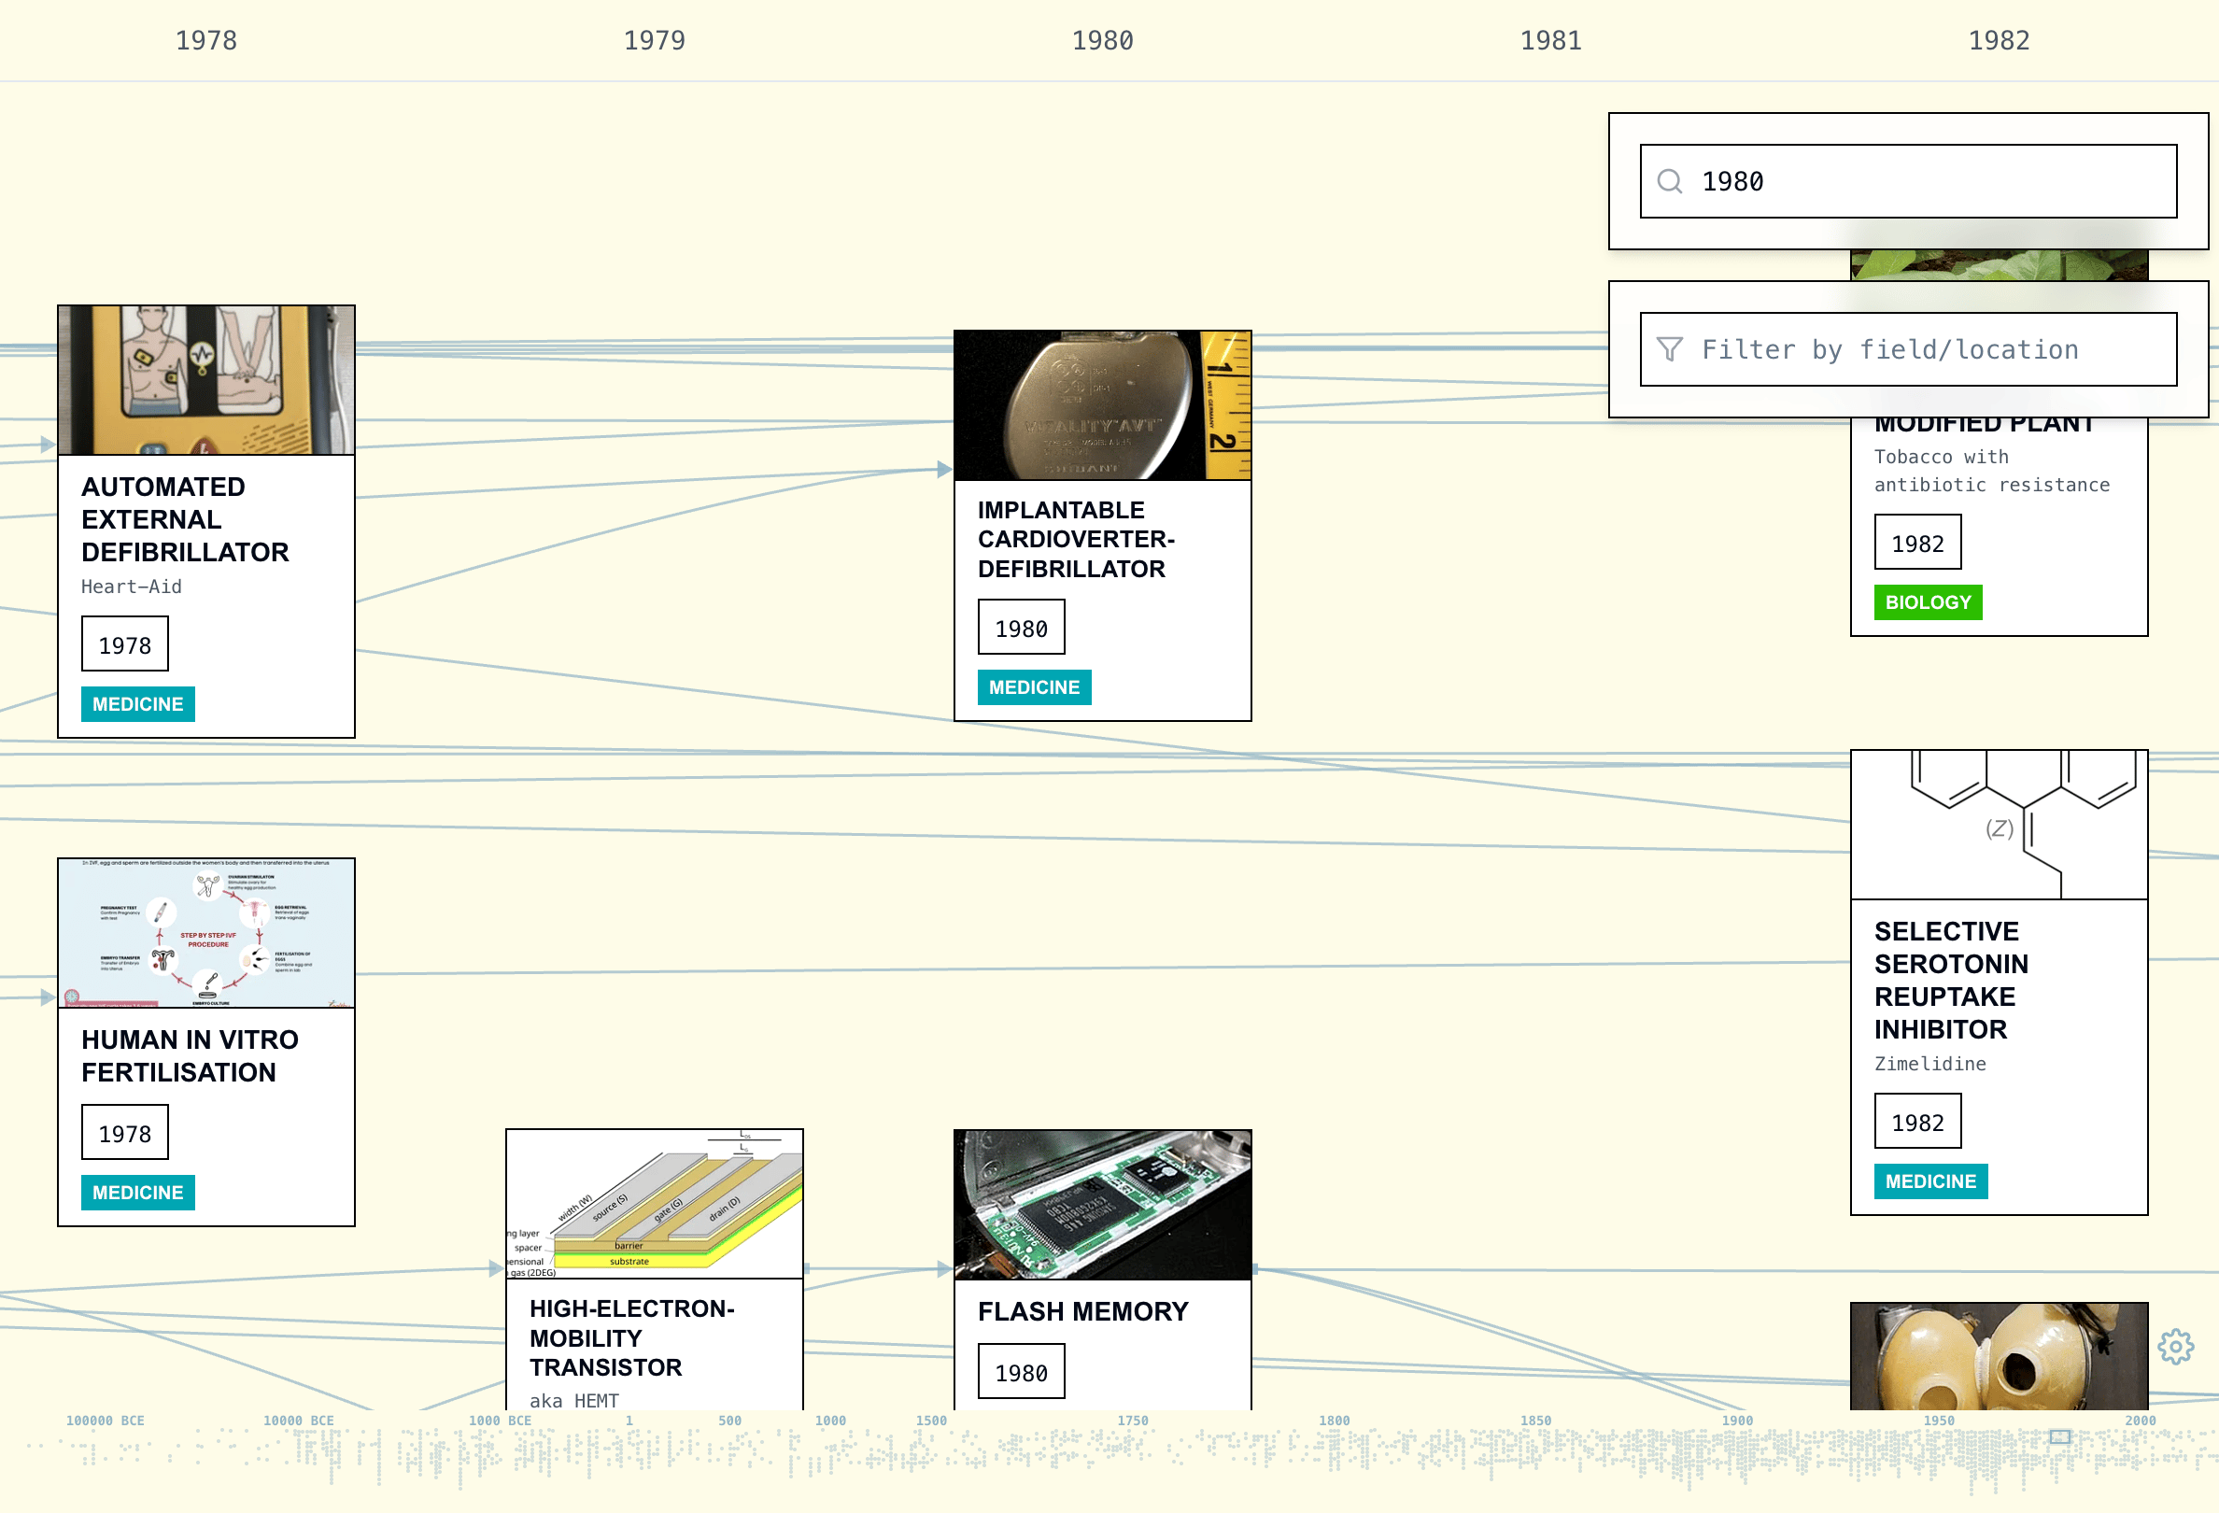Select the MEDICINE tag under Automated External Defibrillator
The height and width of the screenshot is (1513, 2219).
(x=137, y=704)
